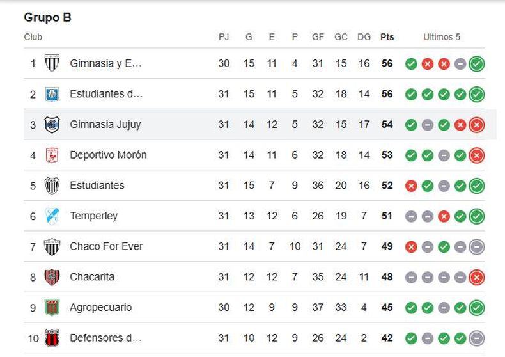505x357 pixels.
Task: Open the Chacarita crest icon
Action: (x=52, y=277)
